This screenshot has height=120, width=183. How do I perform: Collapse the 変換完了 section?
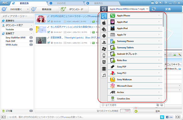tap(31, 33)
